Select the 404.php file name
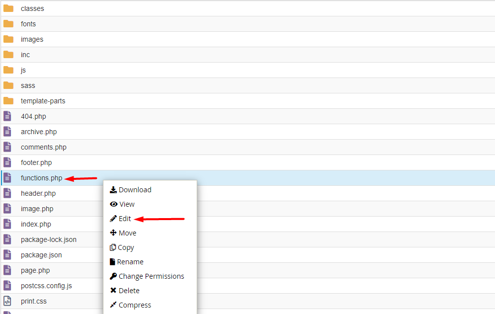This screenshot has width=495, height=314. [33, 116]
